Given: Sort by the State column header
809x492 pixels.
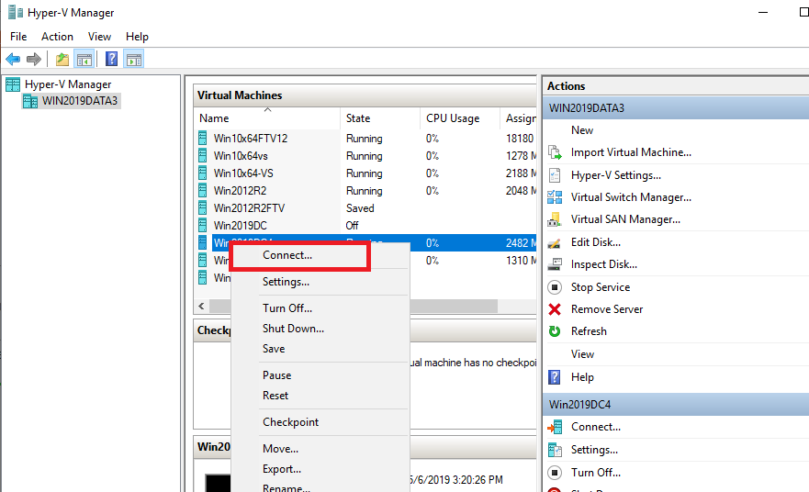Looking at the screenshot, I should (x=380, y=118).
